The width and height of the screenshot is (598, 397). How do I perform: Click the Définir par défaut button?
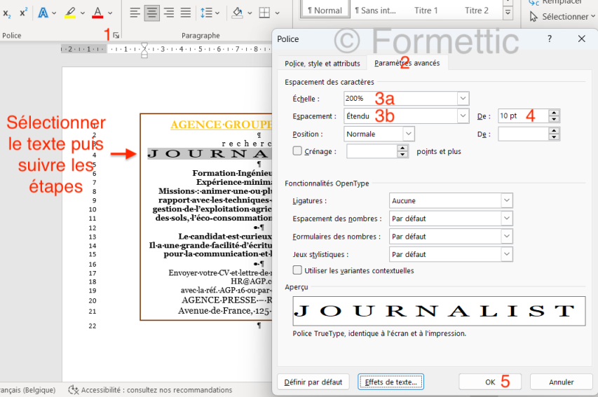pos(313,382)
